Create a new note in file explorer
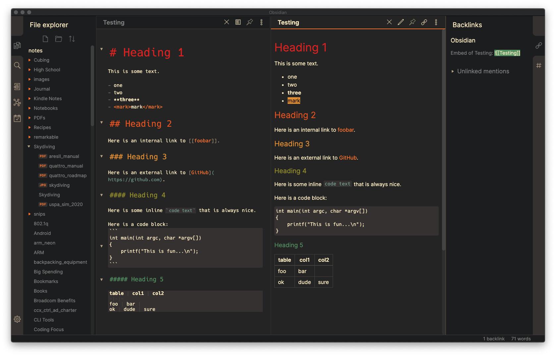 [45, 39]
